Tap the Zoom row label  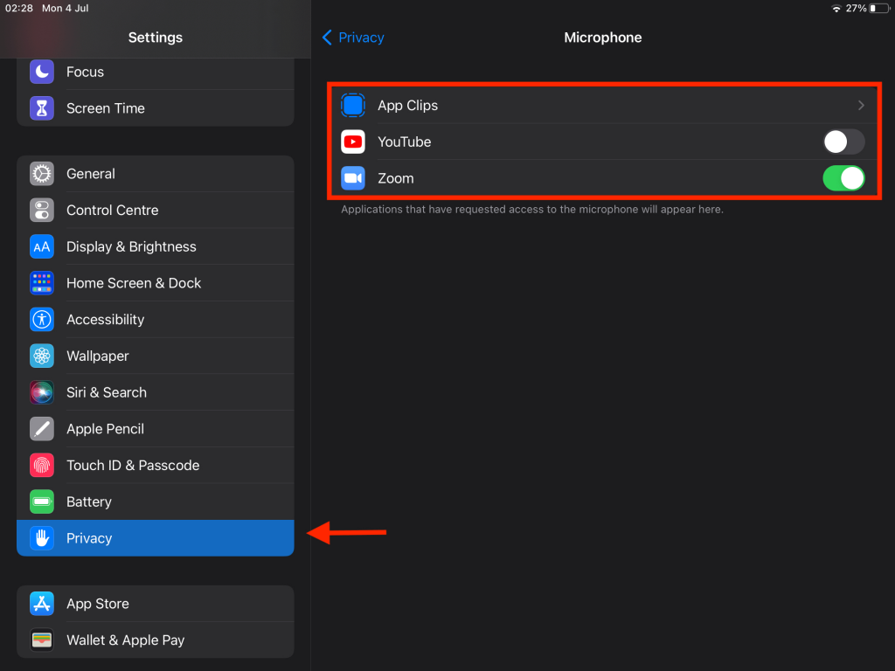tap(396, 178)
